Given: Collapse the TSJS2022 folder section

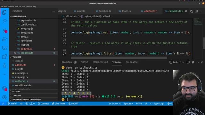Looking at the screenshot, I should point(33,57).
